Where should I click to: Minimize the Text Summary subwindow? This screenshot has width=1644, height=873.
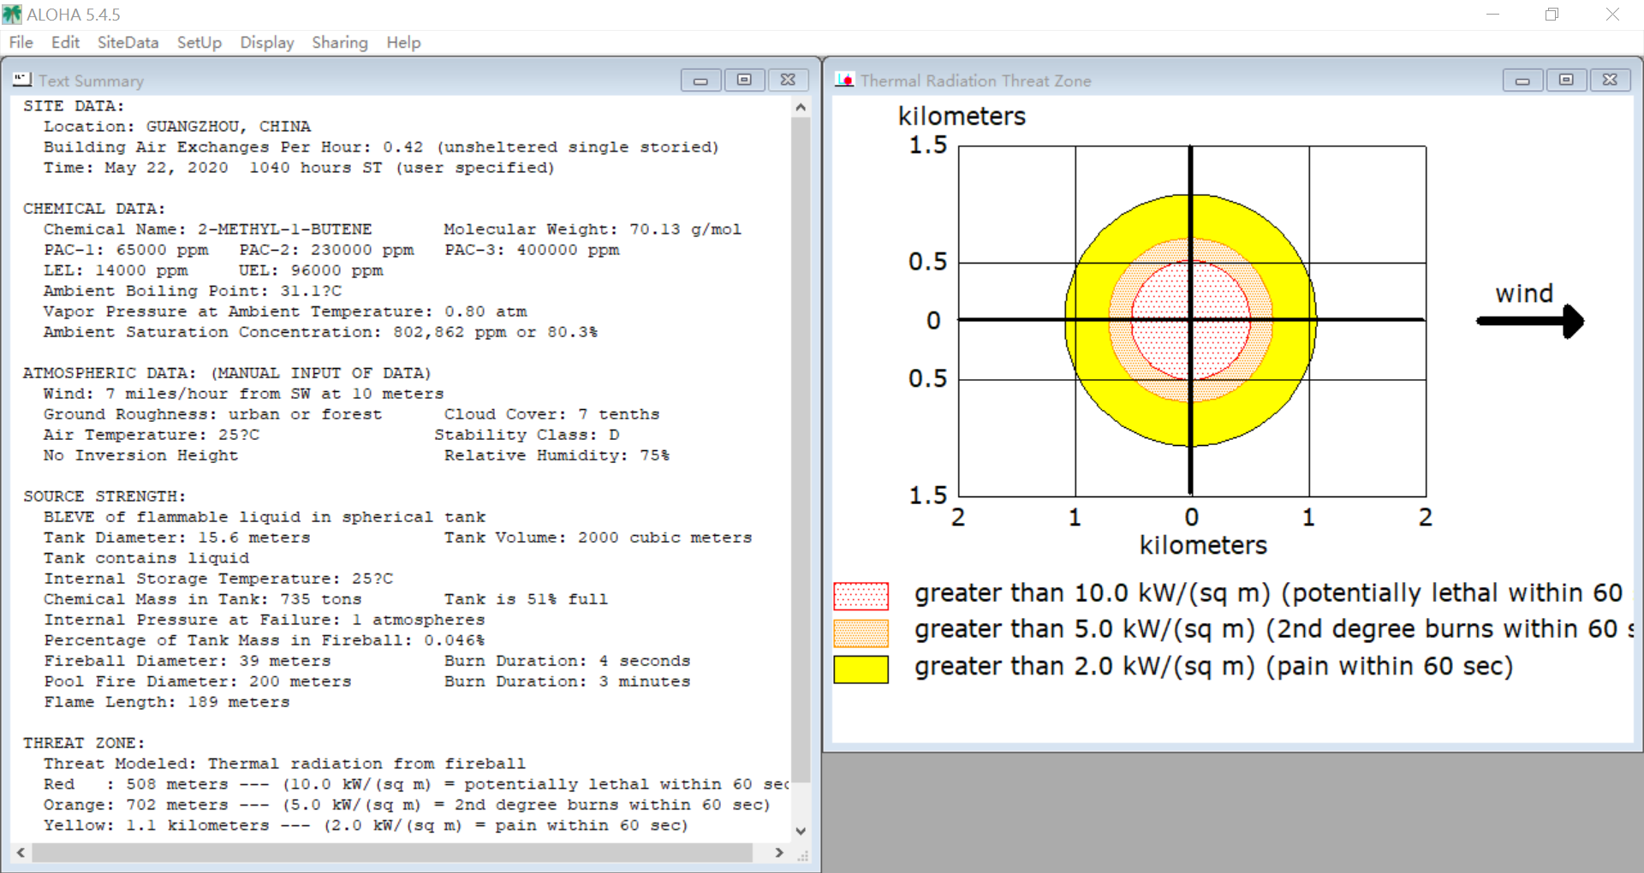(x=701, y=80)
